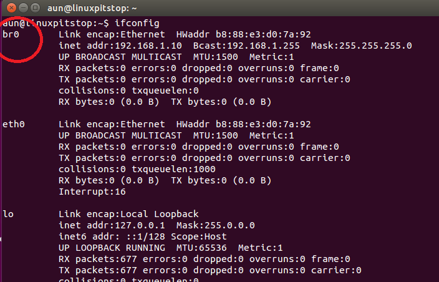
Task: Click the MTU:65536 value
Action: [201, 248]
